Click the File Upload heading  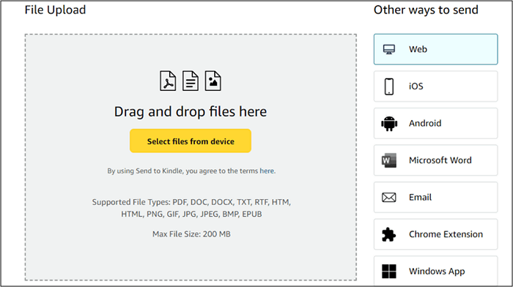(x=55, y=10)
